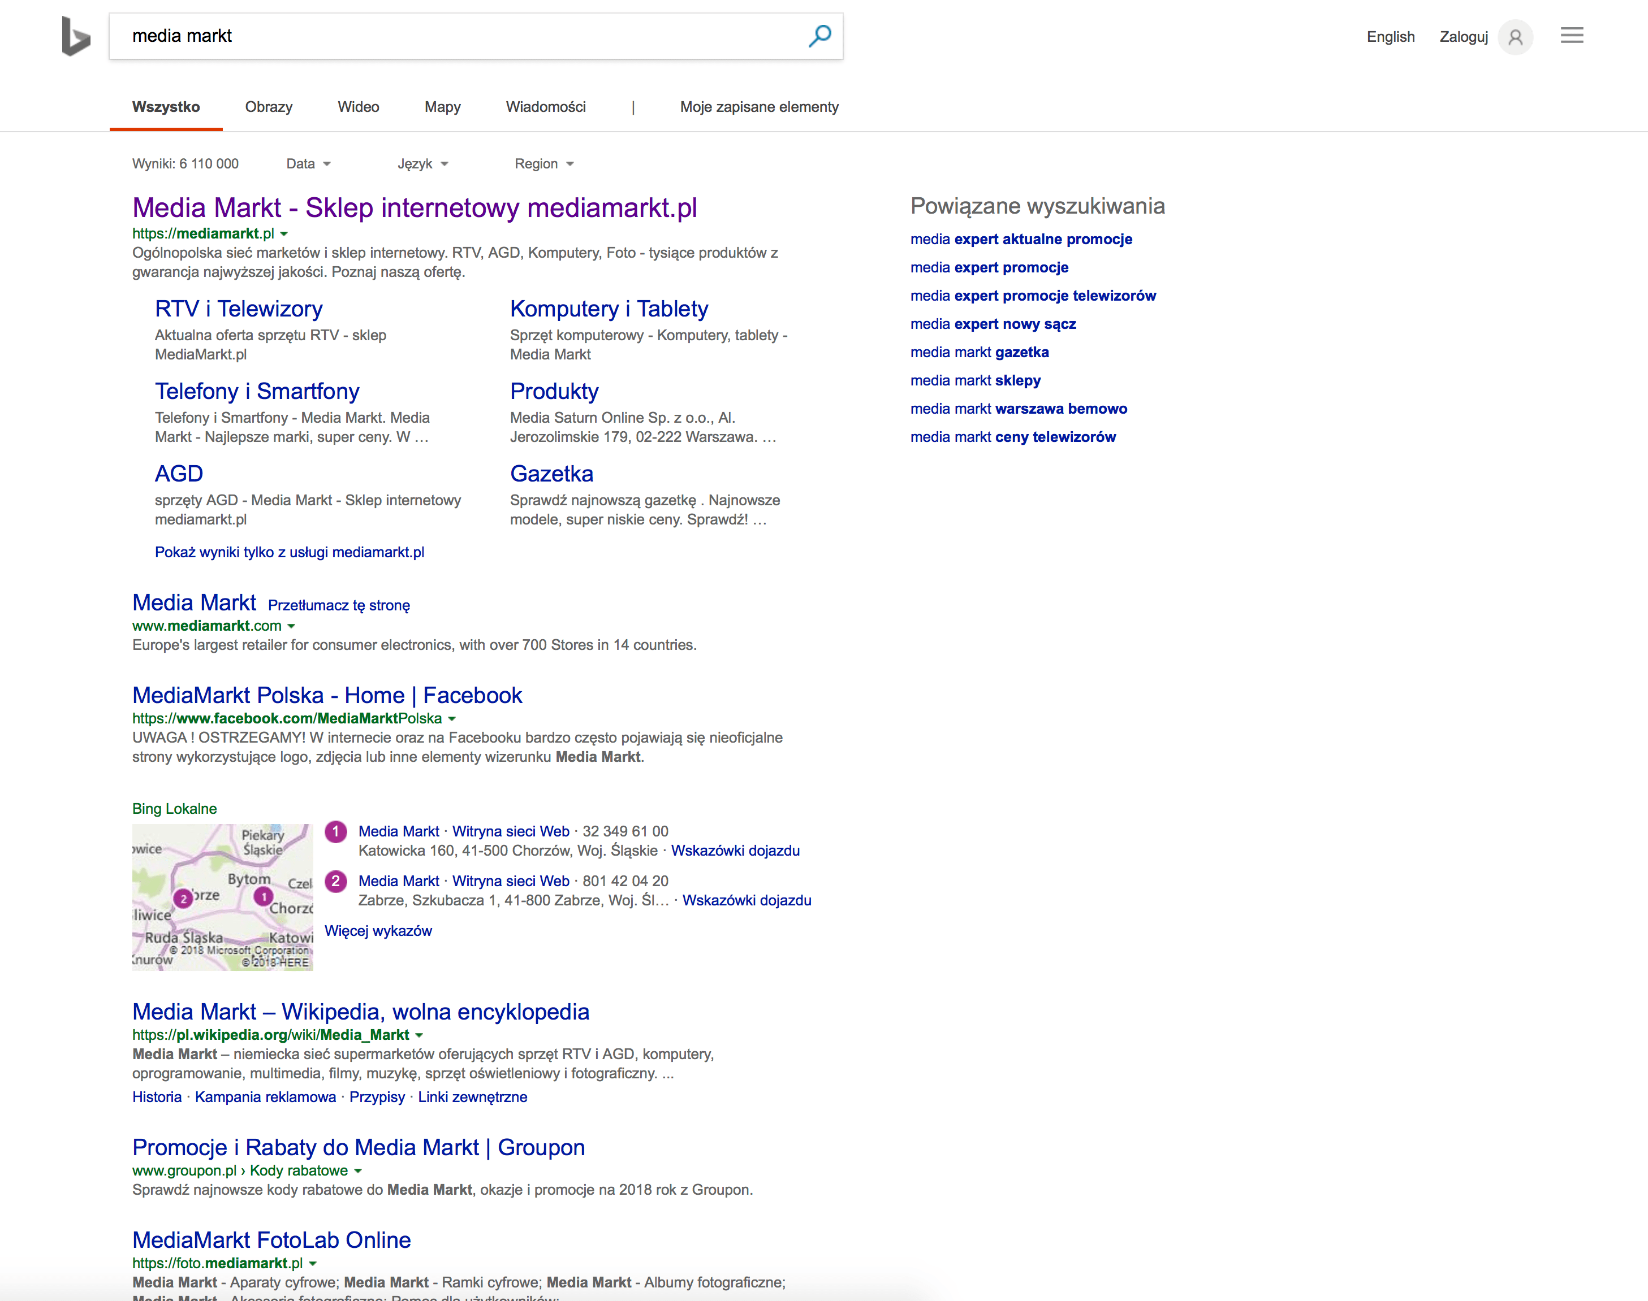Image resolution: width=1648 pixels, height=1301 pixels.
Task: Open the hamburger menu icon
Action: 1572,36
